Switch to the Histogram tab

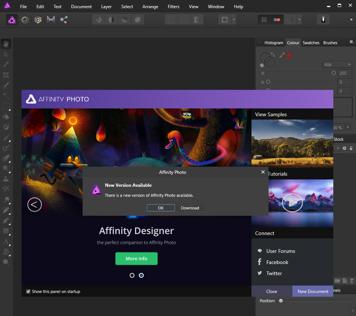273,43
